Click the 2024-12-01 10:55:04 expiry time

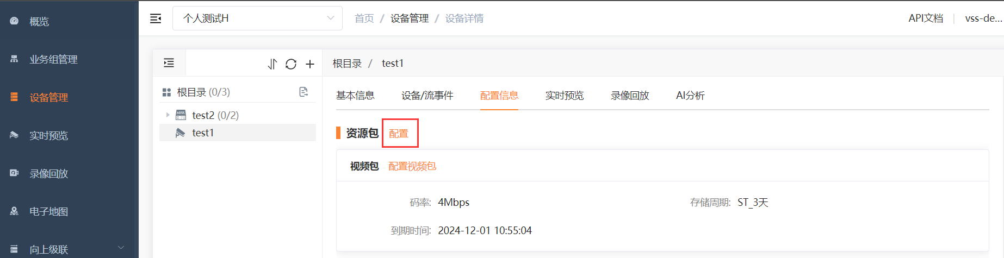pyautogui.click(x=485, y=231)
